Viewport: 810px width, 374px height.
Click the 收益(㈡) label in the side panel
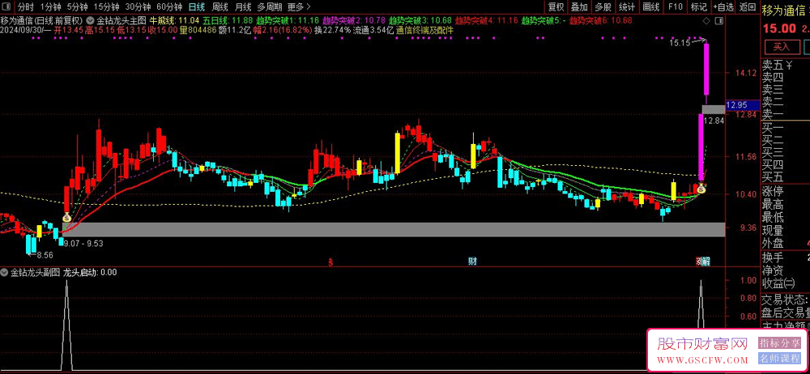pyautogui.click(x=779, y=283)
